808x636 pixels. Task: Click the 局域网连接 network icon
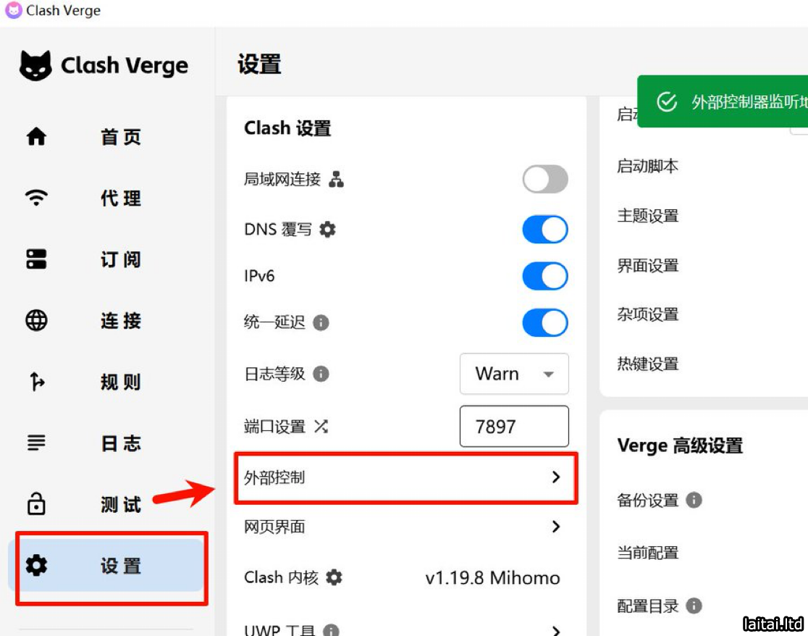click(x=336, y=180)
